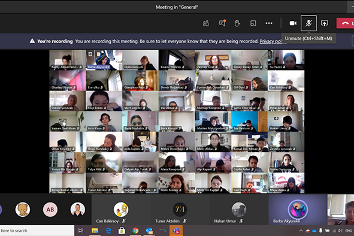This screenshot has width=354, height=236.
Task: Open Task View on the taskbar
Action: (81, 231)
